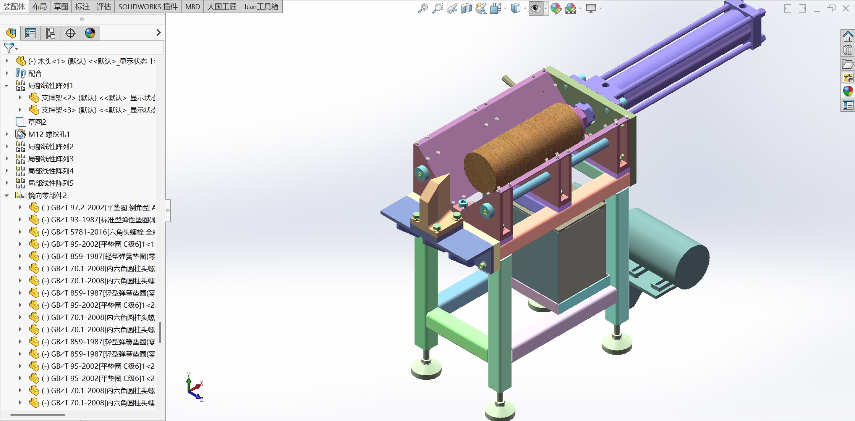This screenshot has width=855, height=421.
Task: Open the Display Style dropdown arrow
Action: pos(525,8)
